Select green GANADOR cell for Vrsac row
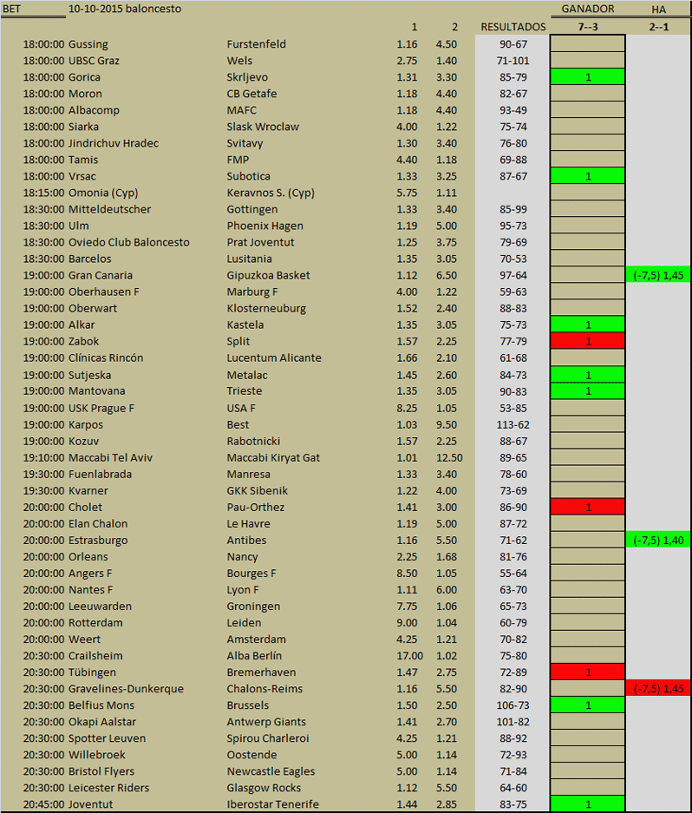The width and height of the screenshot is (692, 813). [x=588, y=176]
